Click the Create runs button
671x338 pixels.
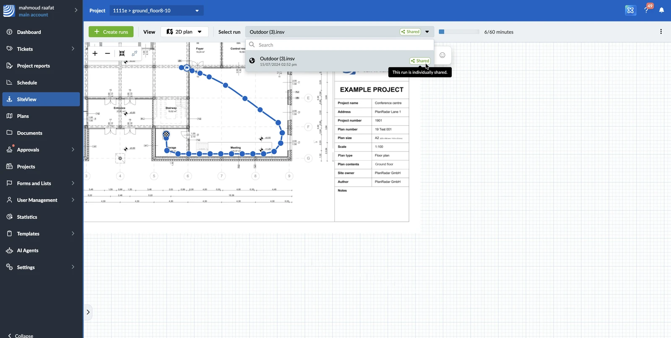(x=111, y=32)
